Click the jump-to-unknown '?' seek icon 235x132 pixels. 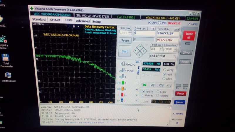pyautogui.click(x=161, y=85)
